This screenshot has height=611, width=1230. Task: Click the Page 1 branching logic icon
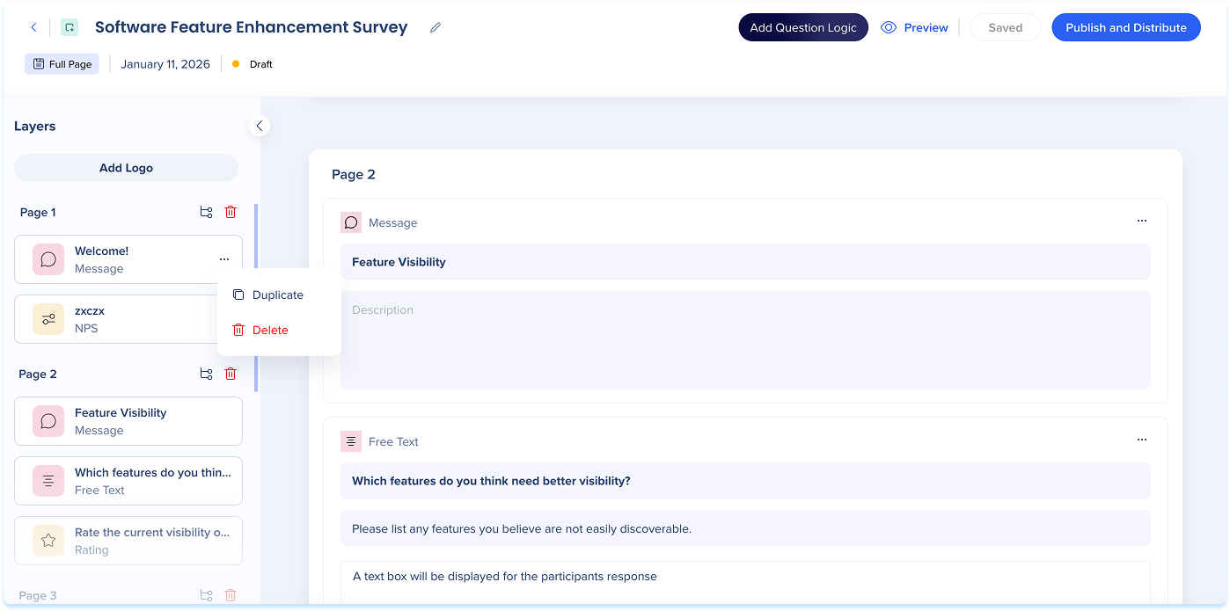pos(206,212)
